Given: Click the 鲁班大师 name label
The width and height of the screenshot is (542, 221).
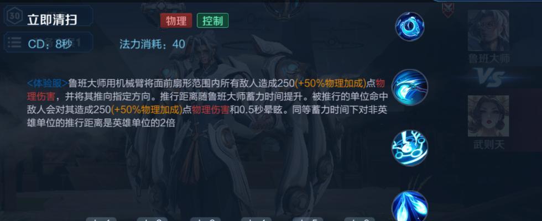Looking at the screenshot, I should [x=489, y=59].
